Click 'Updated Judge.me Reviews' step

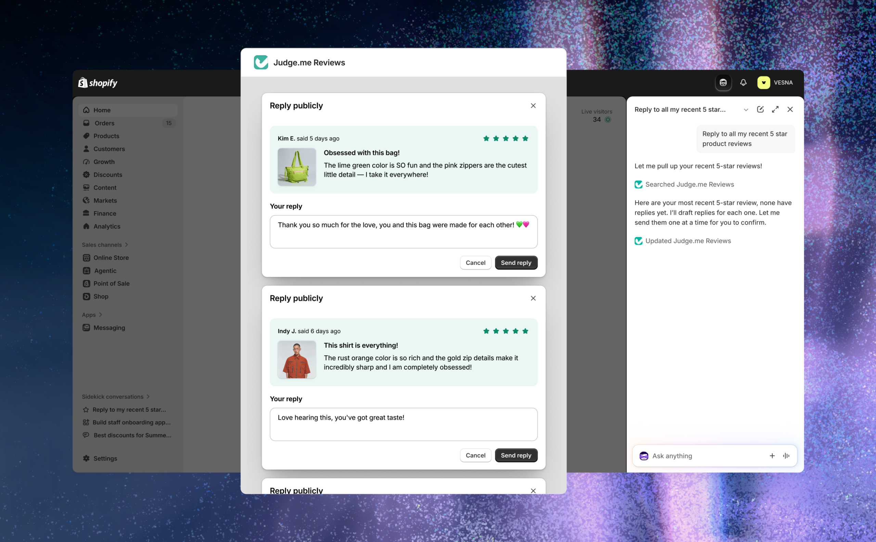click(x=682, y=241)
